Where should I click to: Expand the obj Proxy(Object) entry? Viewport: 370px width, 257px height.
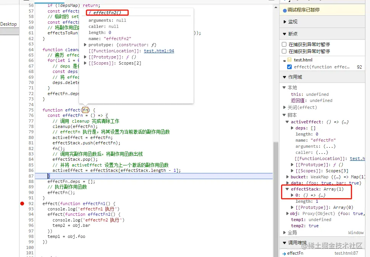tap(288, 213)
